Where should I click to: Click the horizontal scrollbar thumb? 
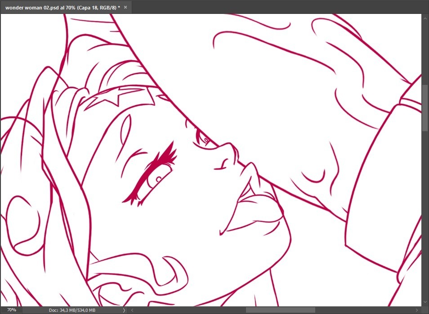281,310
